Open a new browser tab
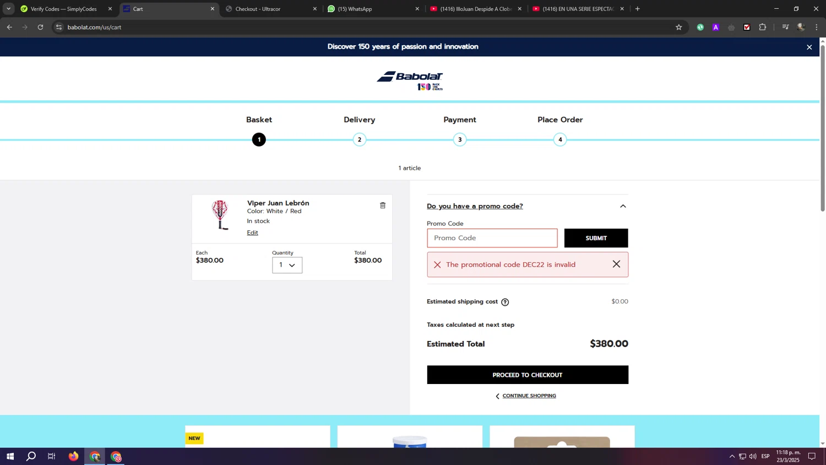The height and width of the screenshot is (465, 826). tap(638, 9)
